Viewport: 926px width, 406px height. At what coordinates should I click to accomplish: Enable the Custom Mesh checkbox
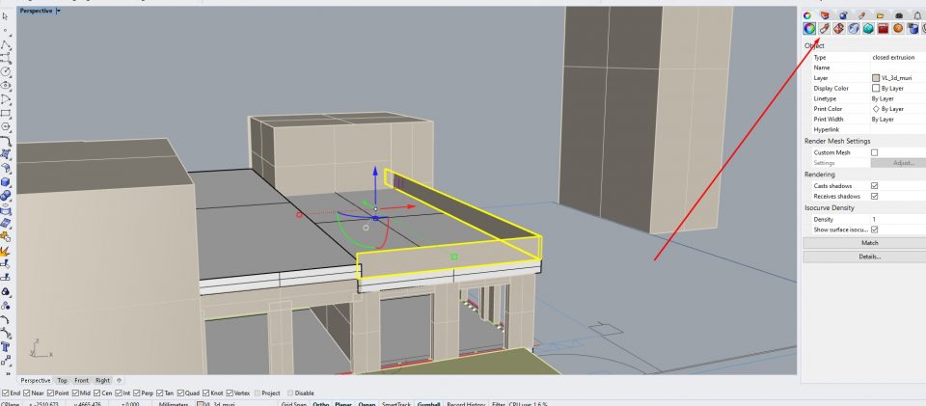point(875,152)
